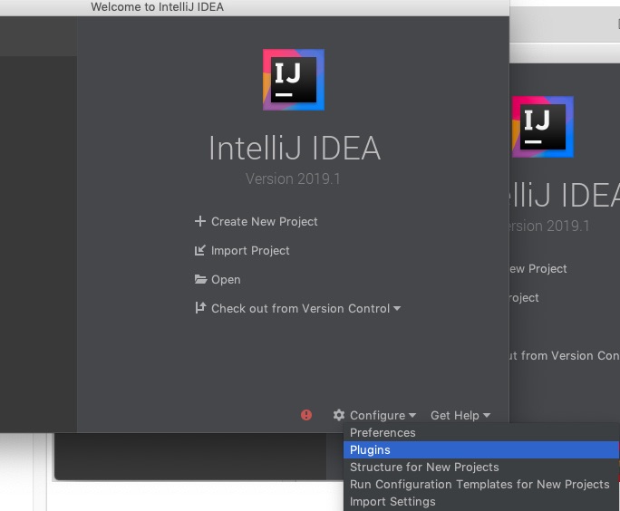Select Preferences from Configure menu
Image resolution: width=620 pixels, height=511 pixels.
(x=480, y=432)
